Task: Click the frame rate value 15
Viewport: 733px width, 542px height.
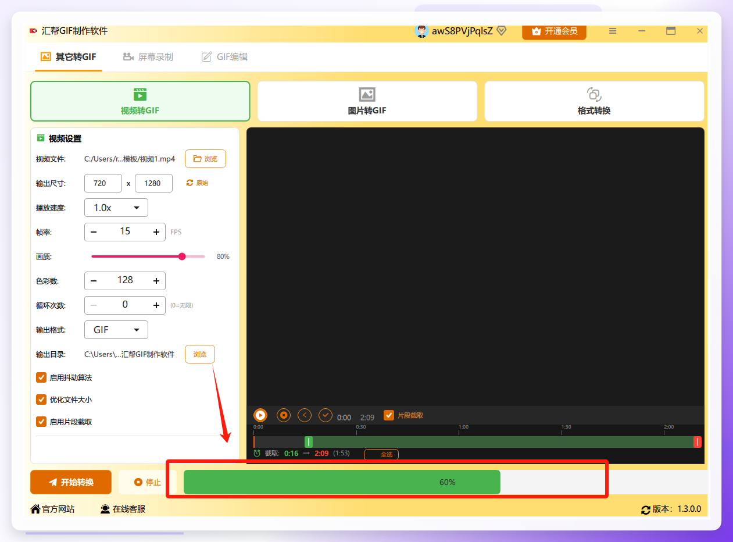Action: click(x=125, y=231)
